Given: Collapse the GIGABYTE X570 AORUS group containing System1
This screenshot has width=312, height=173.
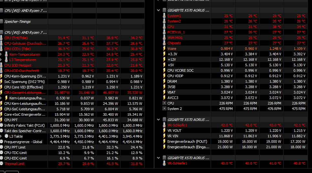Looking at the screenshot, I should pyautogui.click(x=158, y=10).
